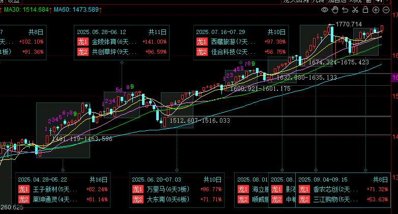Image resolution: width=398 pixels, height=214 pixels.
Task: Click the 龙1 badge beside 西藏旅游
Action: pyautogui.click(x=202, y=42)
